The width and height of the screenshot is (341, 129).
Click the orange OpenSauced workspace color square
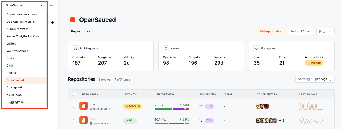[73, 20]
